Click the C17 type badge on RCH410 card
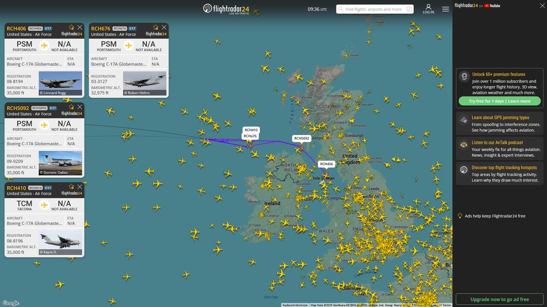 [48, 188]
